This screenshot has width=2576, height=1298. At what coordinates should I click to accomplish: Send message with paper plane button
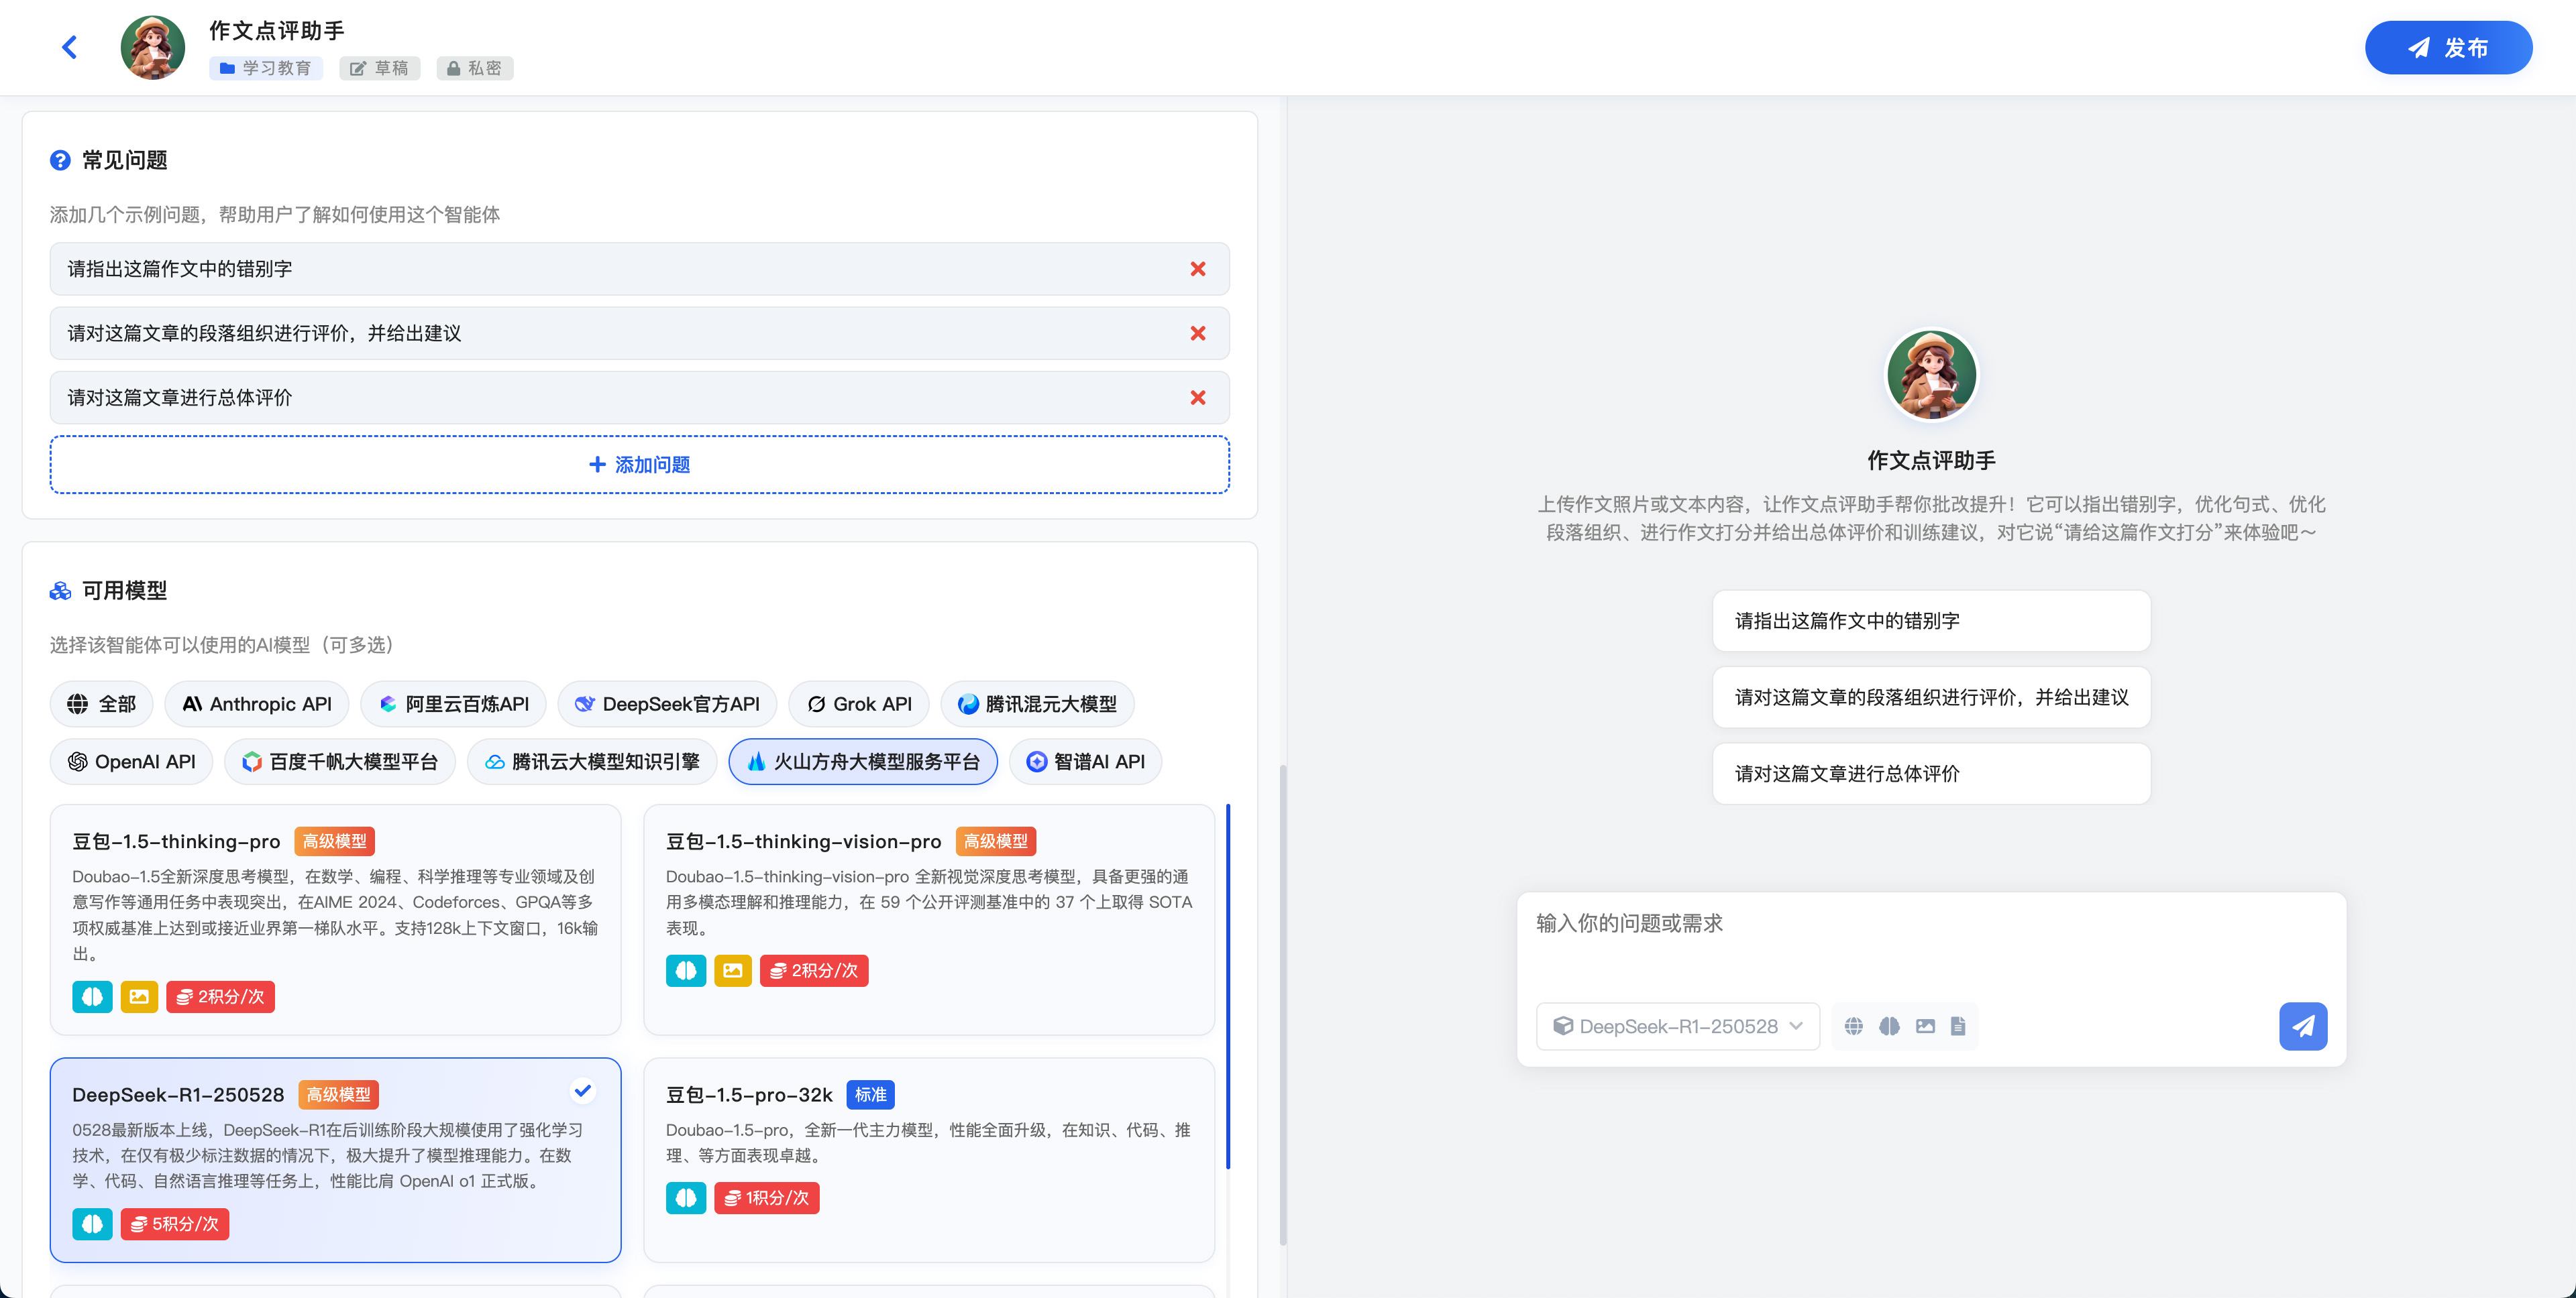coord(2303,1026)
